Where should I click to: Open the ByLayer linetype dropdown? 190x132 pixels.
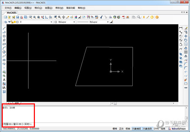point(108,22)
